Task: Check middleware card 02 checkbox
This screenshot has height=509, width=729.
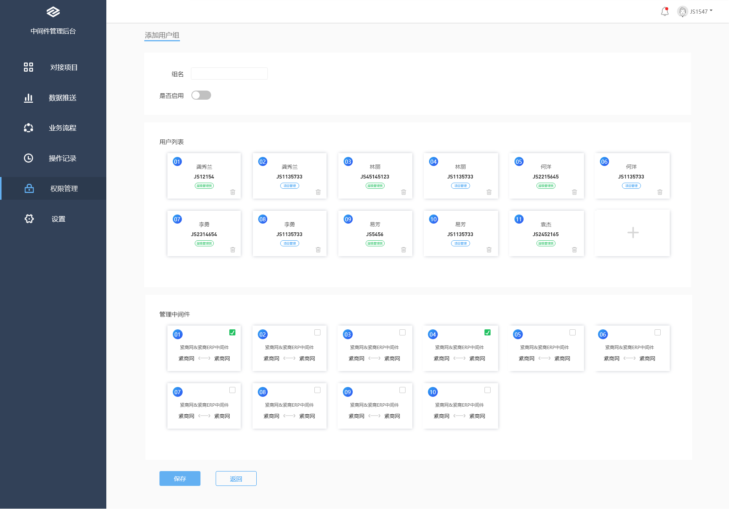Action: (x=317, y=332)
